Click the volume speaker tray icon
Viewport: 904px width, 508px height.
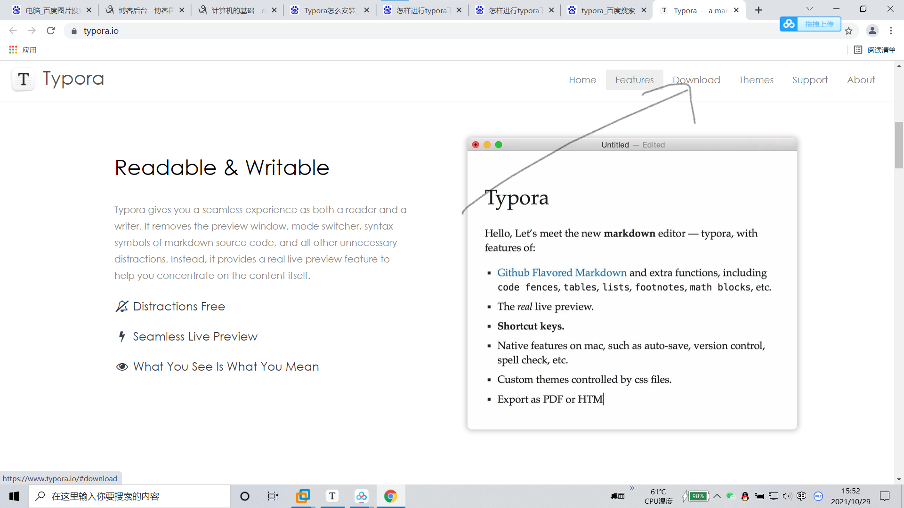787,496
